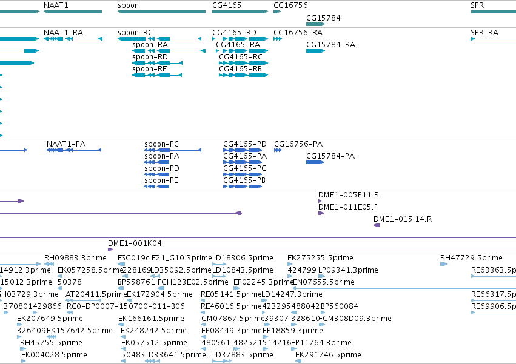Select the EK004028.5prime EST label

(55, 356)
